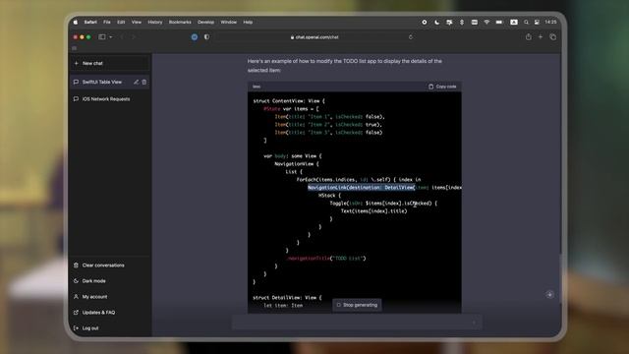Open the History menu
The width and height of the screenshot is (629, 354).
coord(155,22)
